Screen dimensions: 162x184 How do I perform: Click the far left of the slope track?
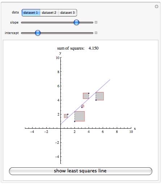click(x=22, y=22)
